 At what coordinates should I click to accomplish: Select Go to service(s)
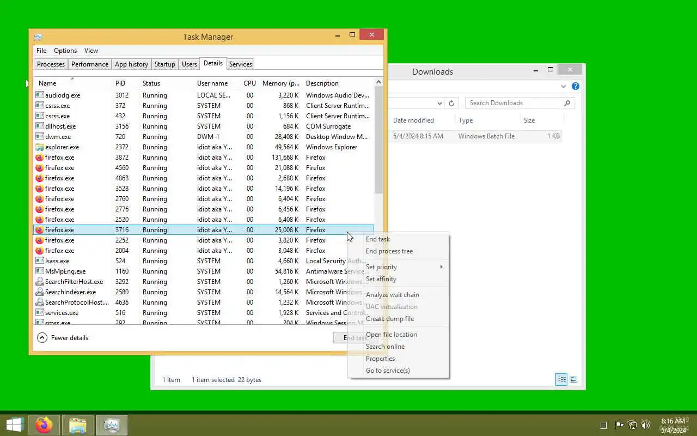[398, 371]
